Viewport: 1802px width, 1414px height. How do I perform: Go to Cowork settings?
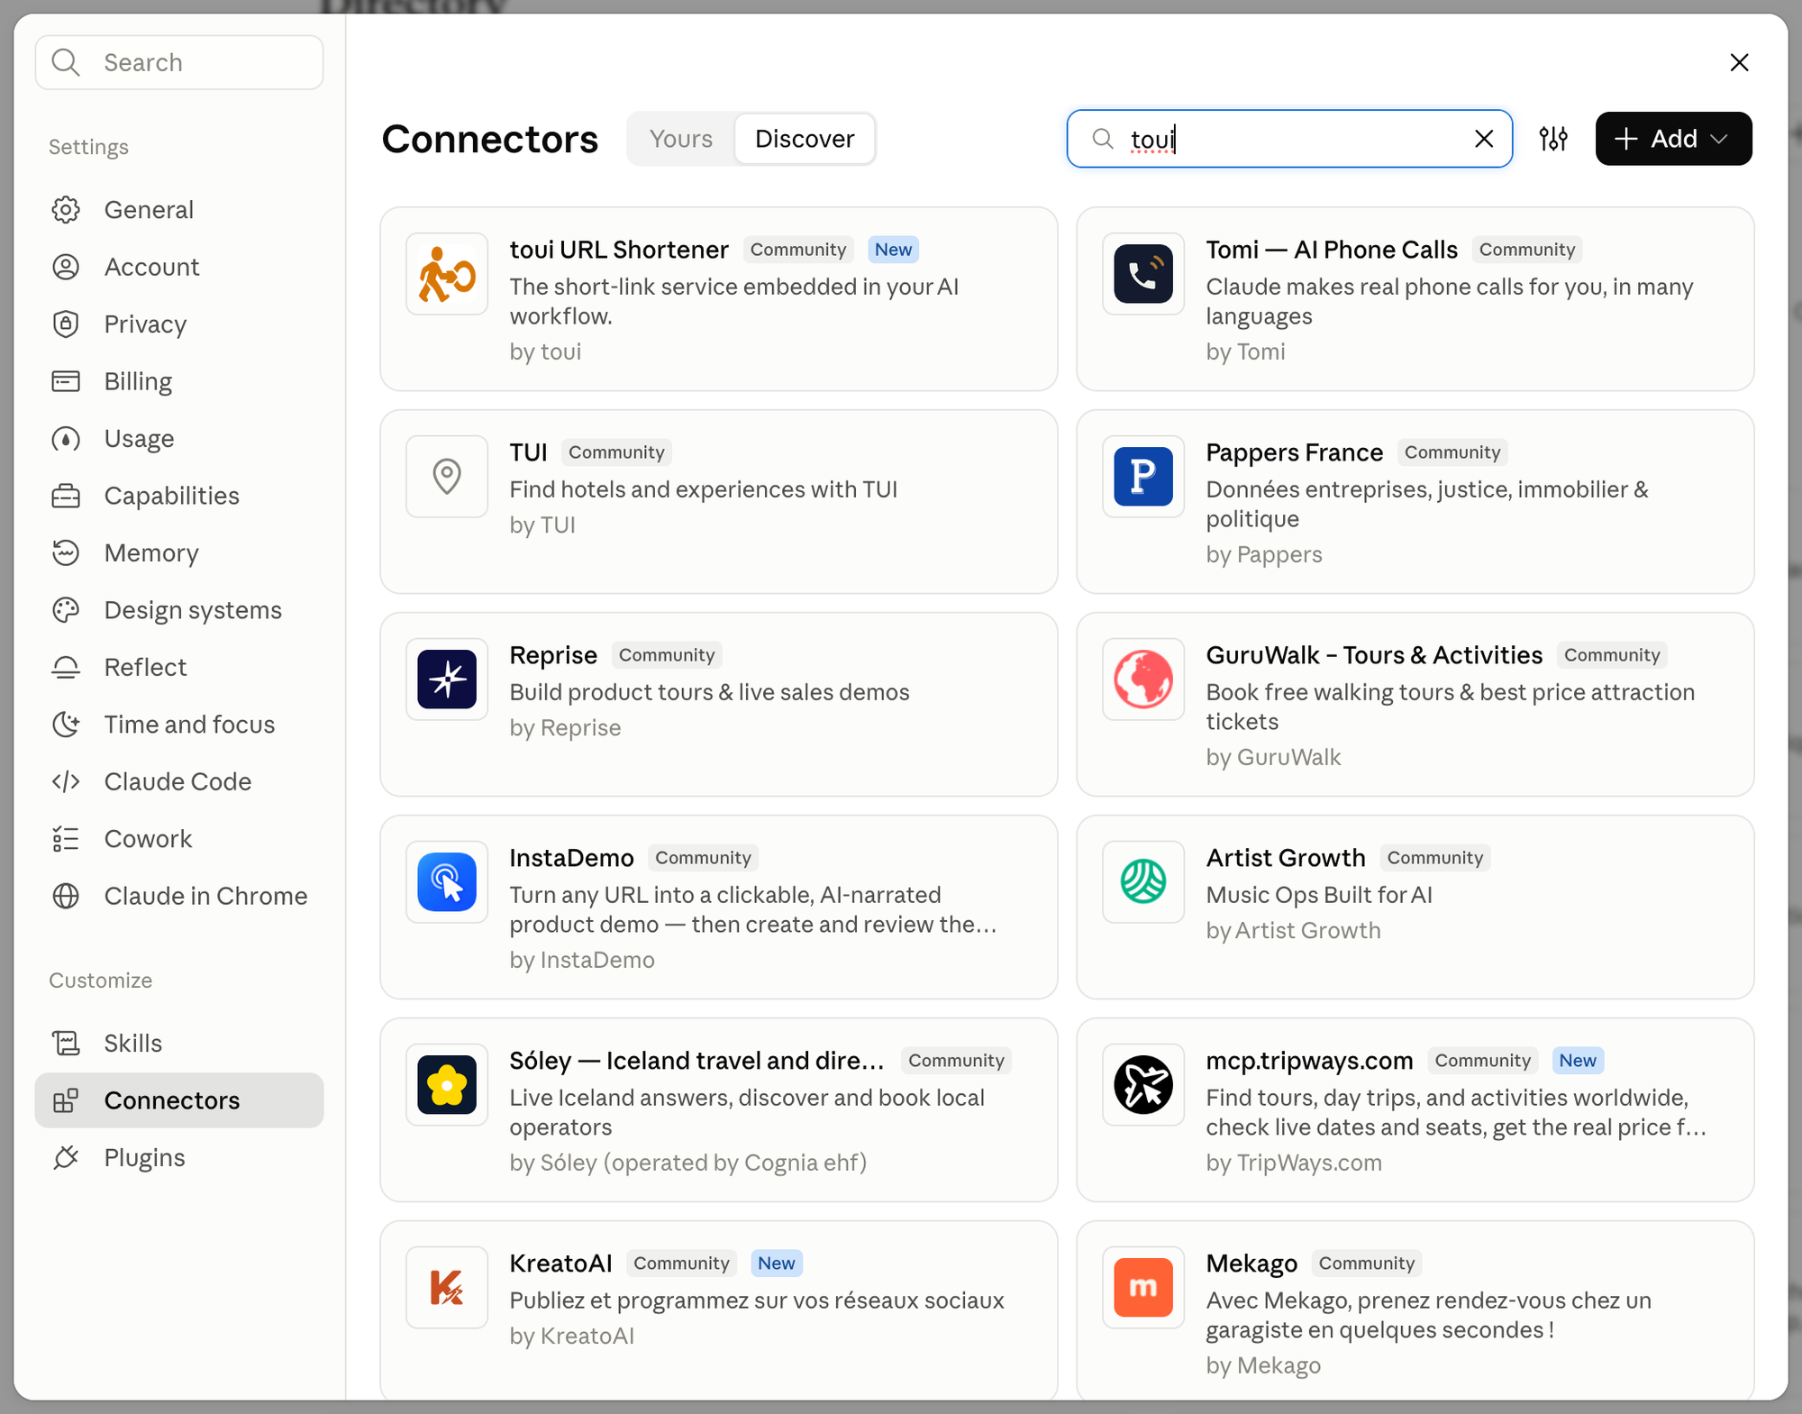point(179,839)
